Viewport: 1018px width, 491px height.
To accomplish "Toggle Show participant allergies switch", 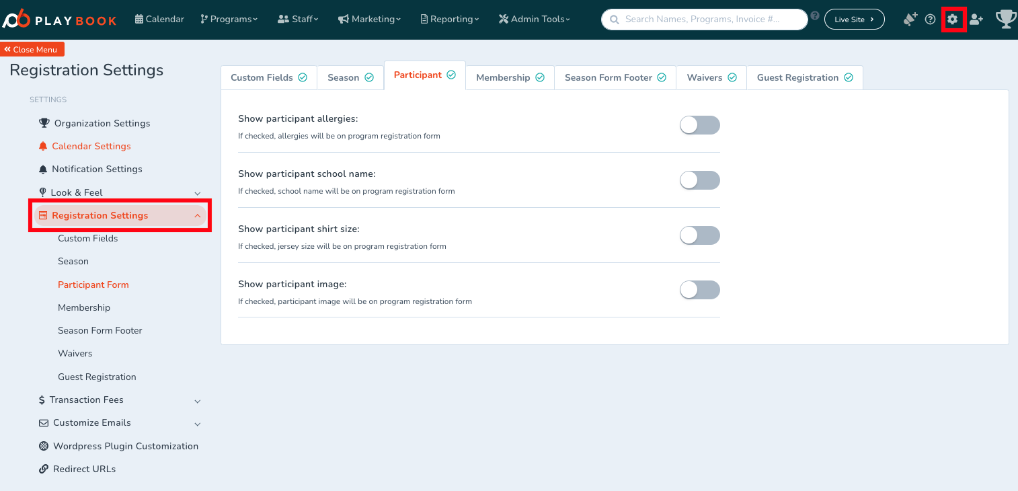I will (x=699, y=125).
